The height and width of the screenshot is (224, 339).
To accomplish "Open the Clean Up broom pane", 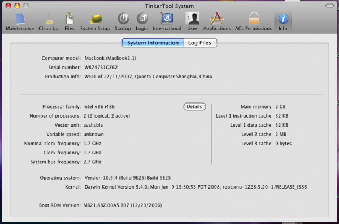I will click(x=49, y=22).
